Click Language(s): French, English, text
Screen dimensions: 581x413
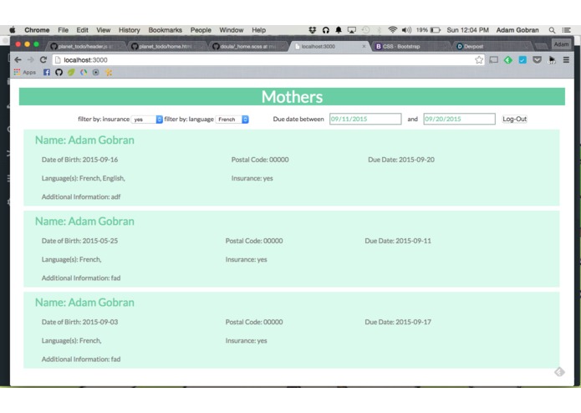pyautogui.click(x=84, y=178)
